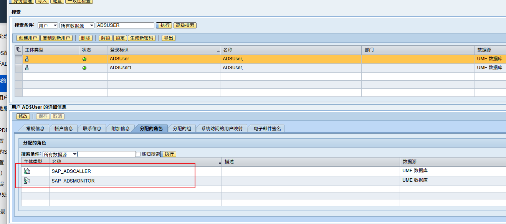Click the ADSUSER search input field
Screen dimensions: 506x224
click(x=125, y=25)
